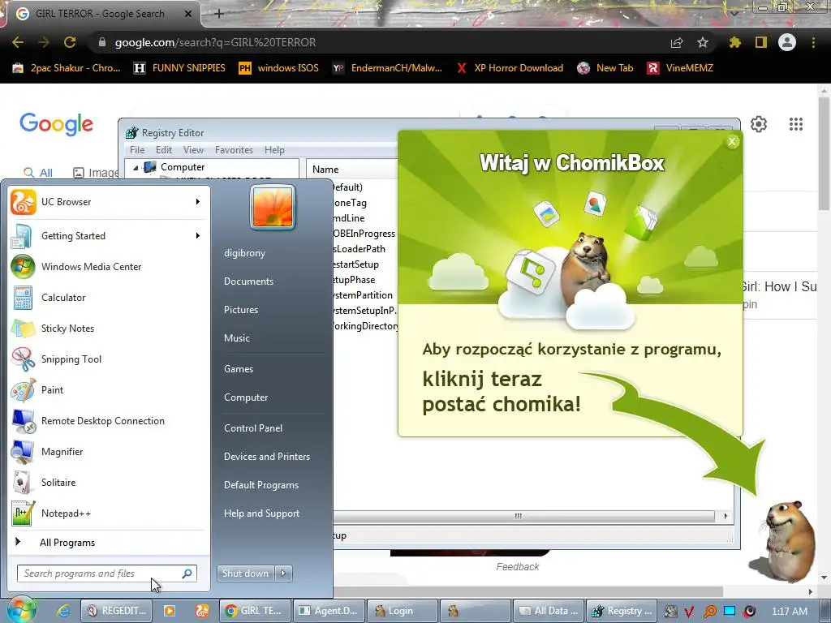
Task: Open Default Programs
Action: click(261, 485)
